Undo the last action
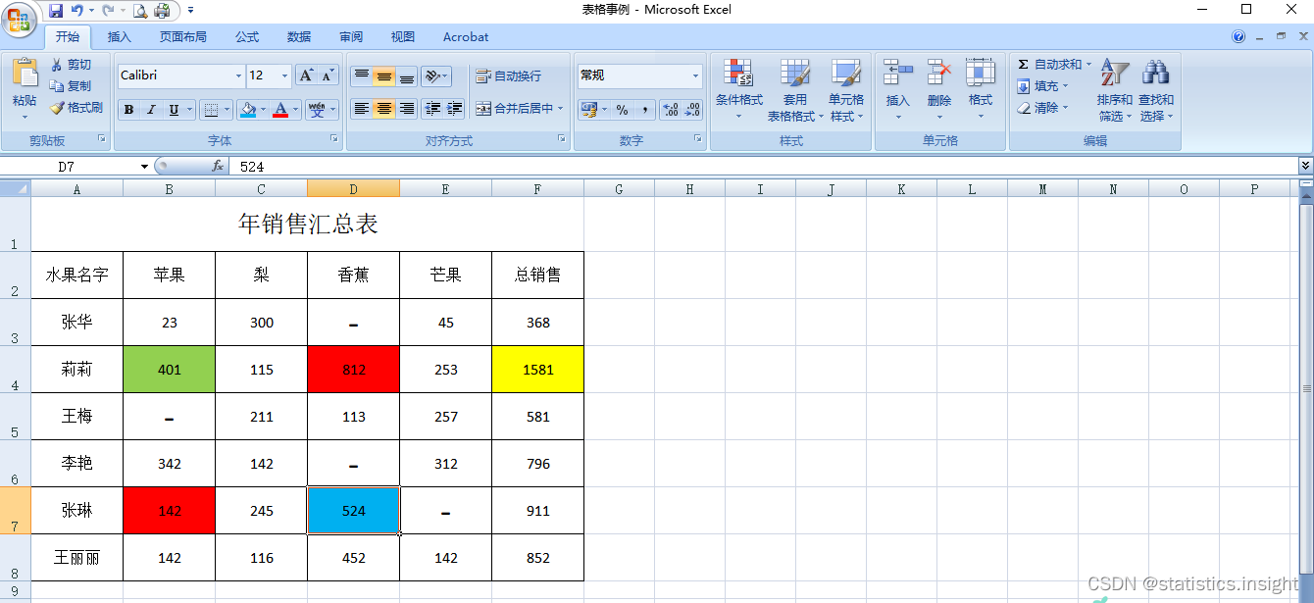This screenshot has height=603, width=1314. click(77, 11)
